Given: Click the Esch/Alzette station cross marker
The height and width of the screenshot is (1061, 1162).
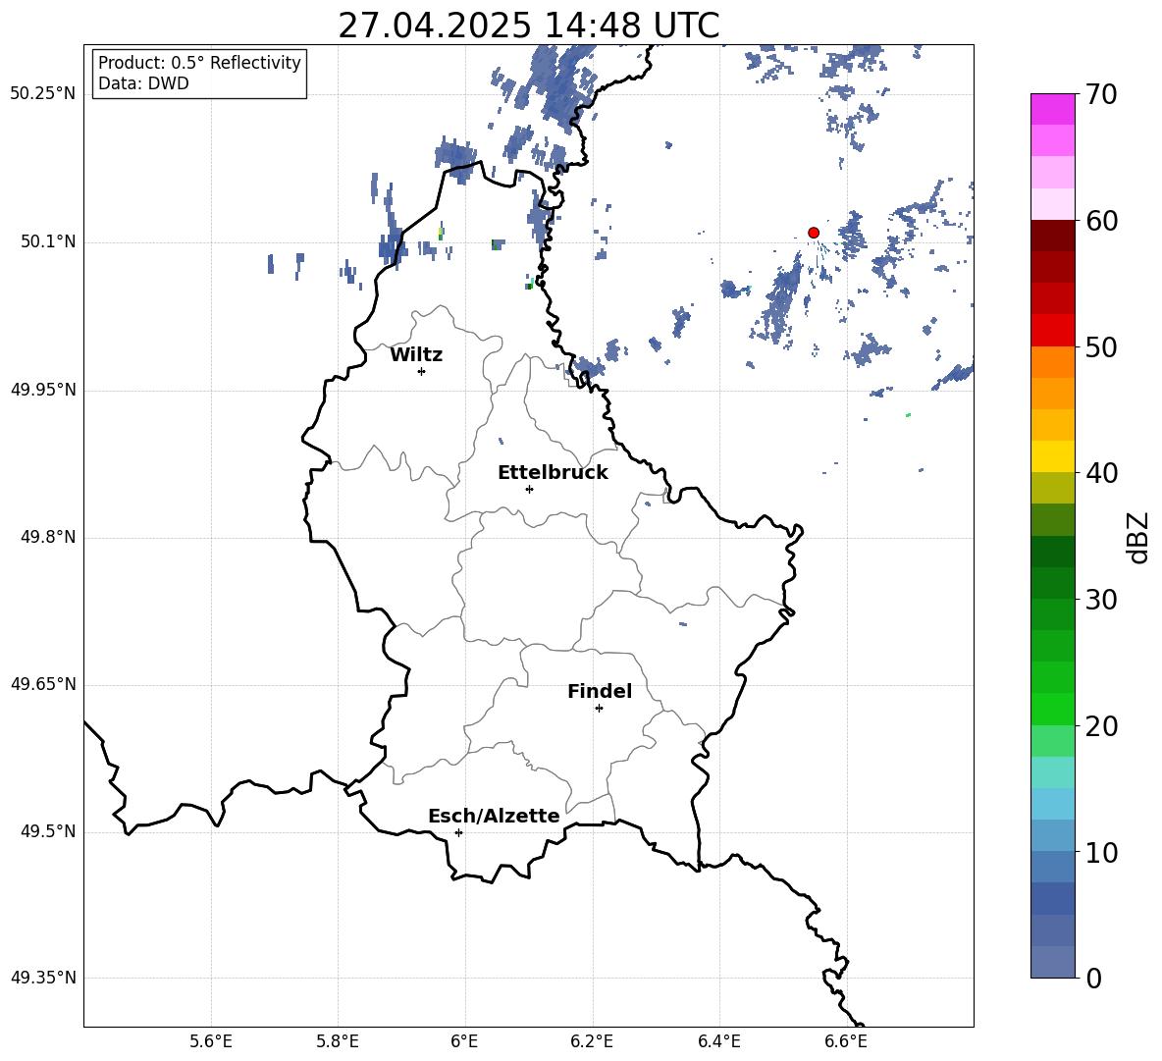Looking at the screenshot, I should tap(458, 832).
